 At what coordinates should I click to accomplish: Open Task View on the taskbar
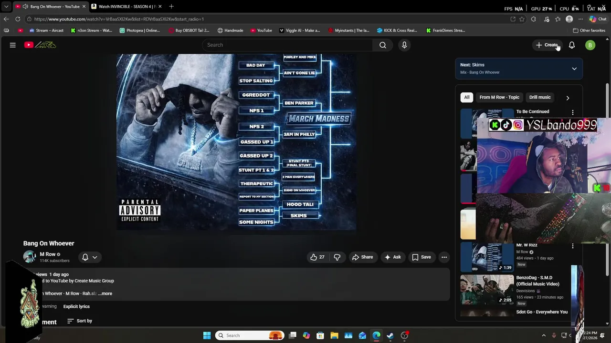pyautogui.click(x=293, y=335)
